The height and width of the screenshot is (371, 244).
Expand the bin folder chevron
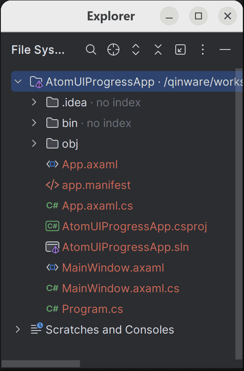coord(34,123)
